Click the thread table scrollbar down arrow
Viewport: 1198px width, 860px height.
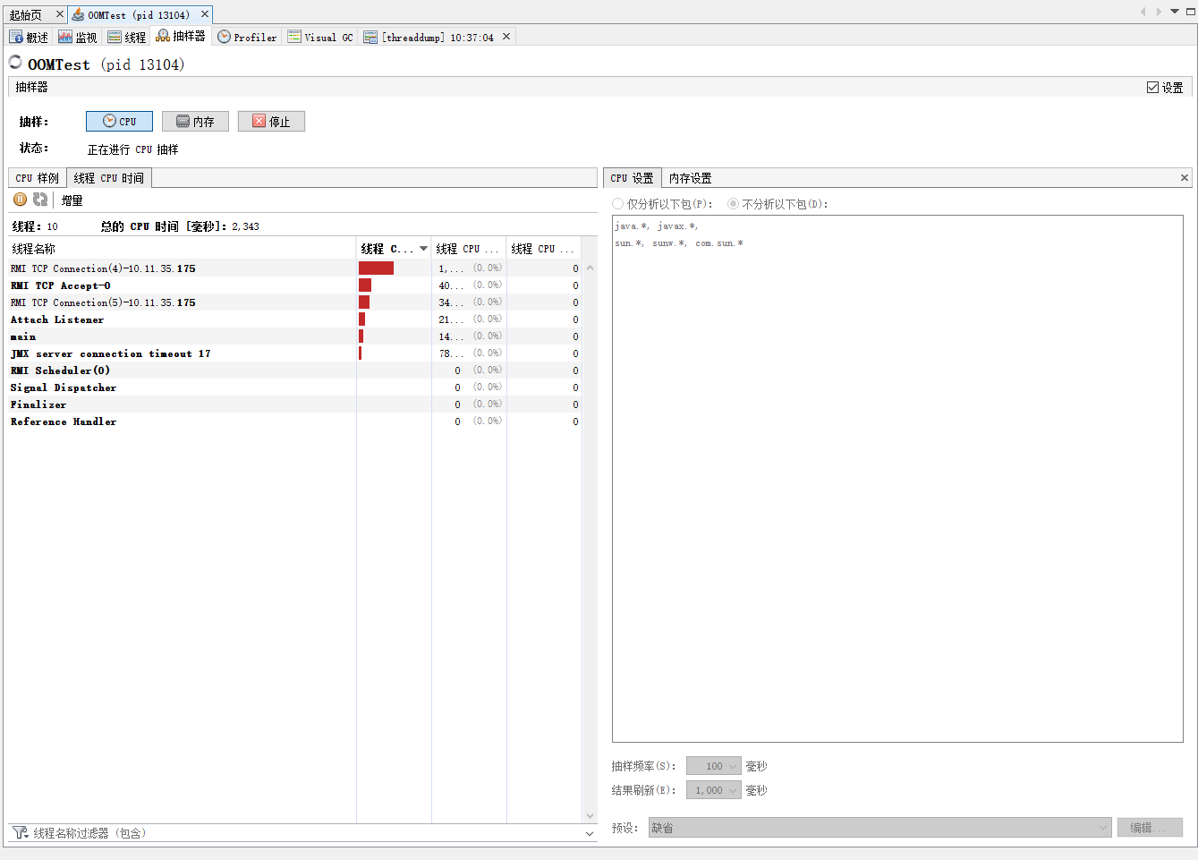pos(590,815)
